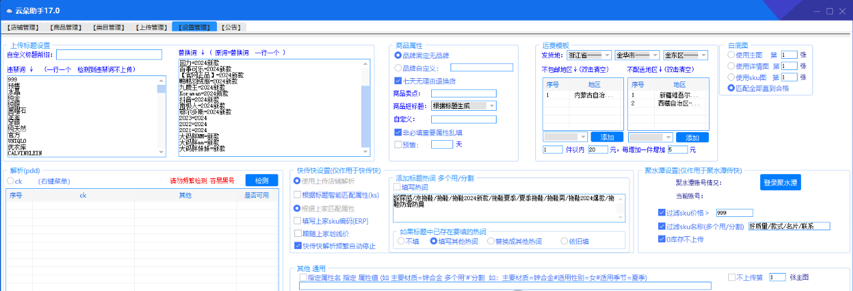Toggle the 0库存不上传 checkbox
Image resolution: width=853 pixels, height=291 pixels.
coord(661,239)
